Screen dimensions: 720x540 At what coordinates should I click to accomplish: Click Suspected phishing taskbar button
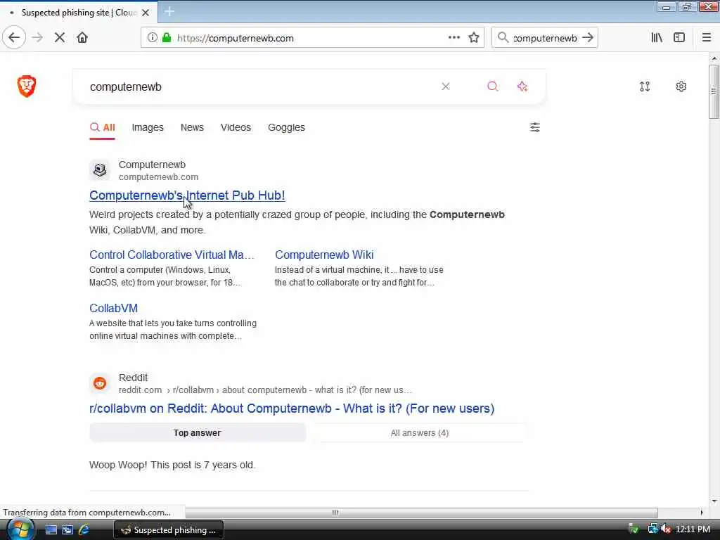coord(169,530)
